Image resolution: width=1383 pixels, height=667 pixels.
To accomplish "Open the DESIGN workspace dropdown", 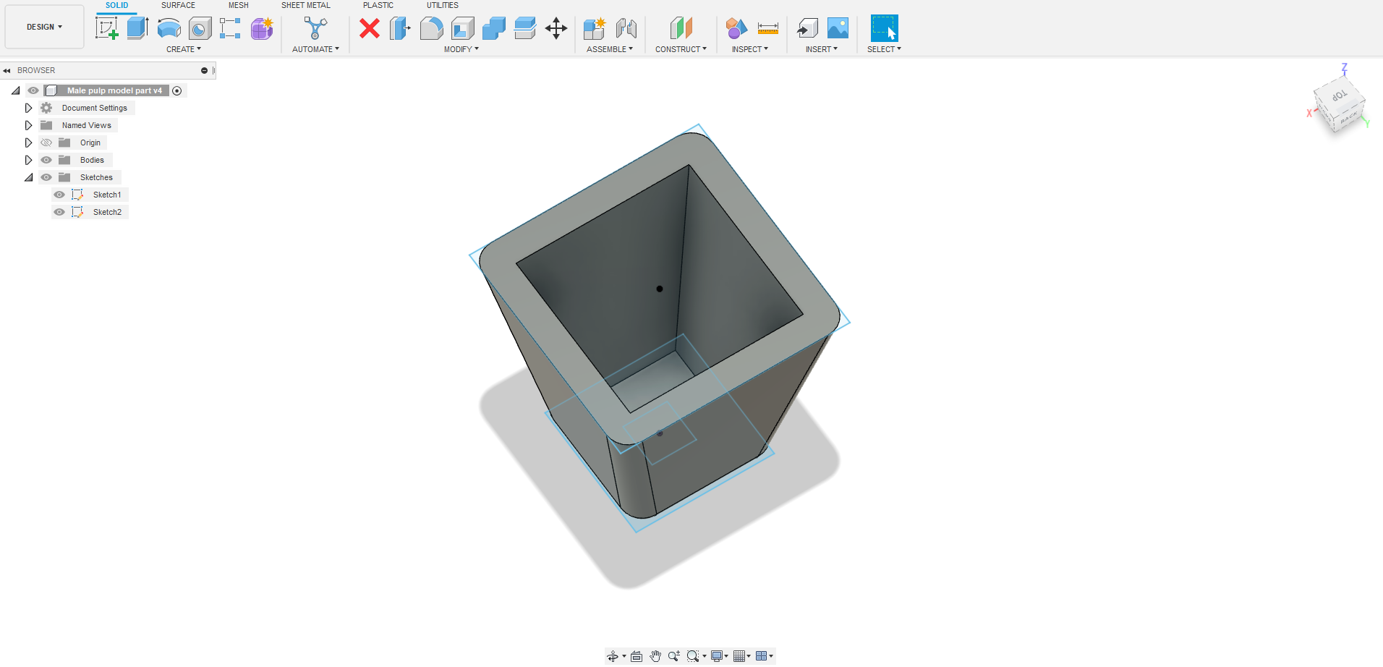I will (44, 27).
